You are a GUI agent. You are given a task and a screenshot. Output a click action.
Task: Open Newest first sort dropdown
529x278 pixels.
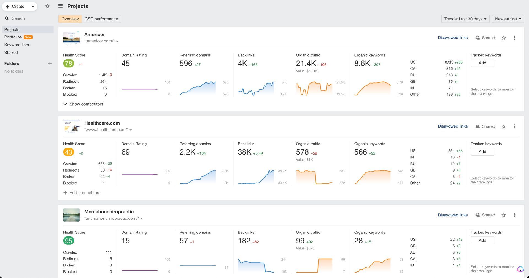click(508, 19)
